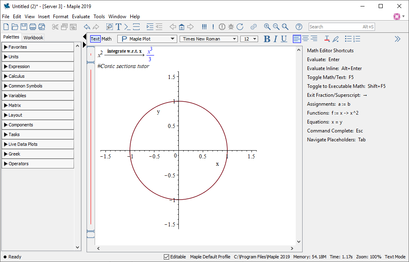Cut selection with the scissors icon
The width and height of the screenshot is (409, 262).
click(55, 27)
